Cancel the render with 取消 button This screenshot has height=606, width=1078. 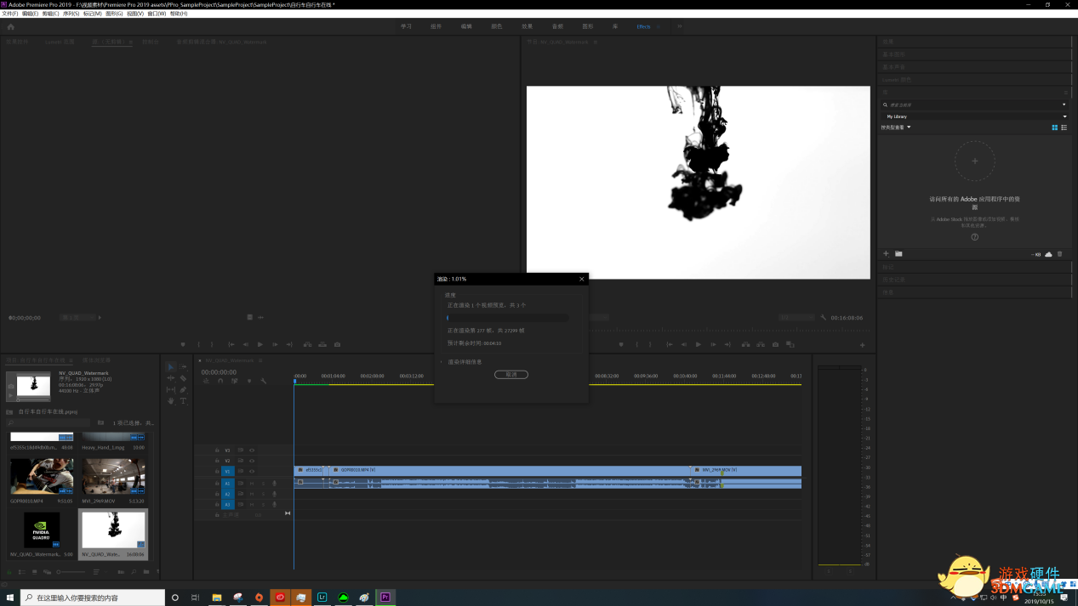click(x=511, y=374)
